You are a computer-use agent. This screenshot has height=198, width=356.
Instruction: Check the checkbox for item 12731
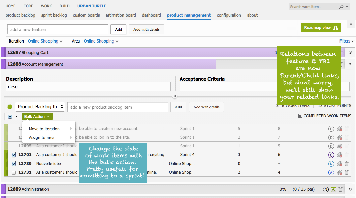pyautogui.click(x=14, y=173)
